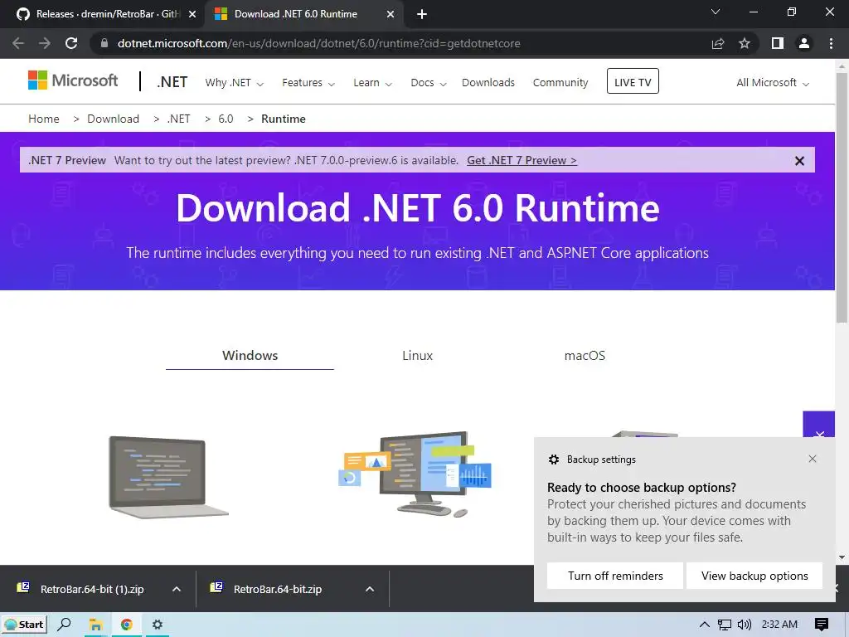Close the Download .NET 6.0 Runtime tab
Screen dimensions: 849x637
coord(391,14)
